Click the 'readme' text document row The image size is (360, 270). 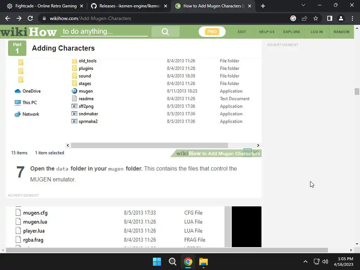click(160, 99)
